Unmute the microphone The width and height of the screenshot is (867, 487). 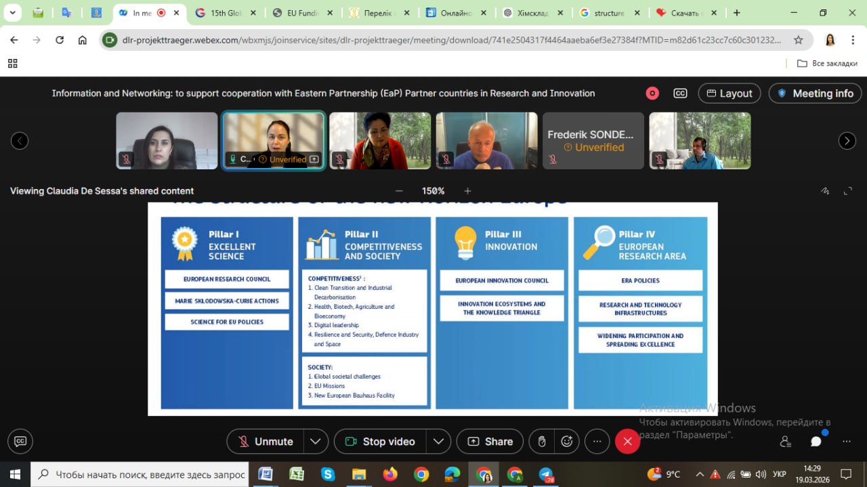point(266,442)
